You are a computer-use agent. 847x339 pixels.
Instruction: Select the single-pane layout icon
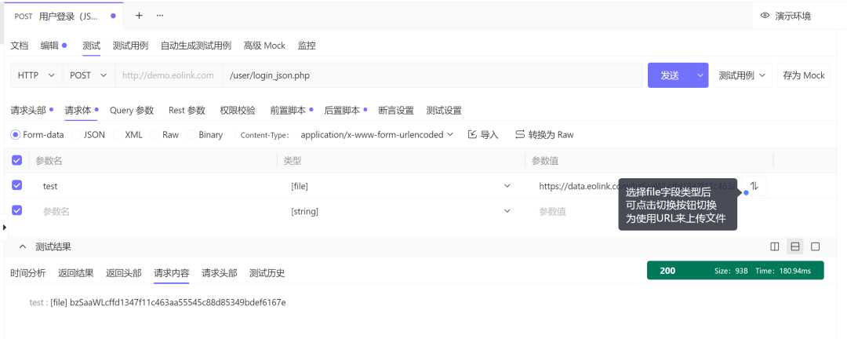point(816,246)
